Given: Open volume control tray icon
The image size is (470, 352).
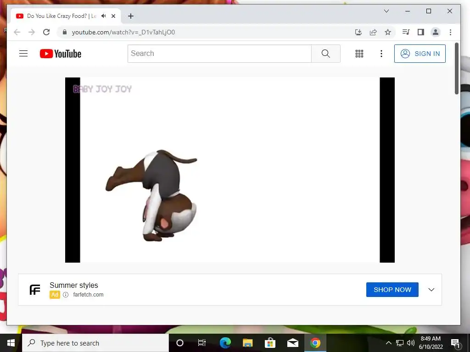Looking at the screenshot, I should tap(411, 343).
